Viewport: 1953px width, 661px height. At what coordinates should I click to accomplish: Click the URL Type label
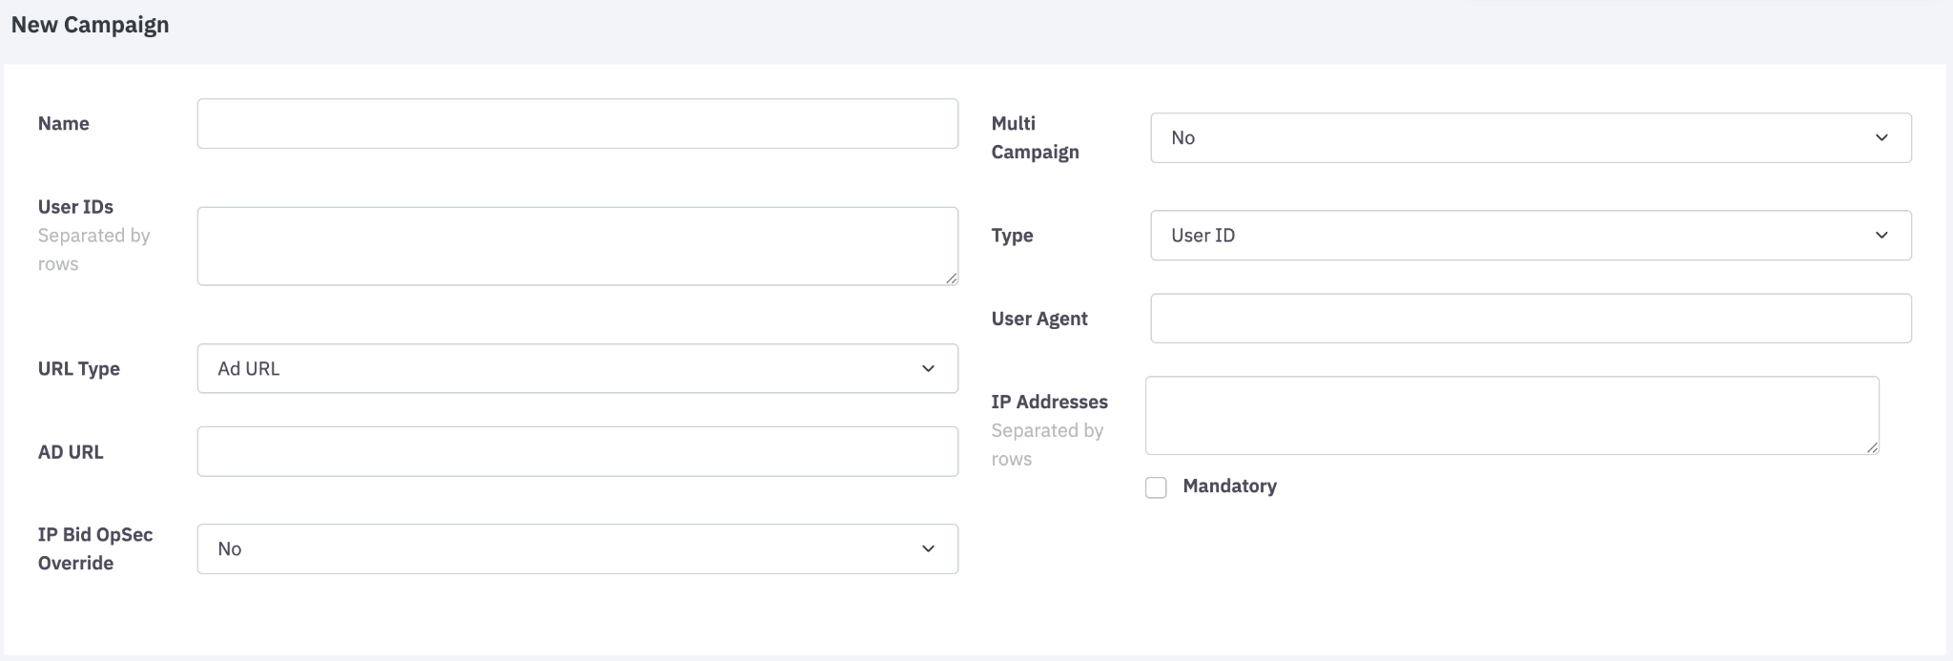click(79, 368)
